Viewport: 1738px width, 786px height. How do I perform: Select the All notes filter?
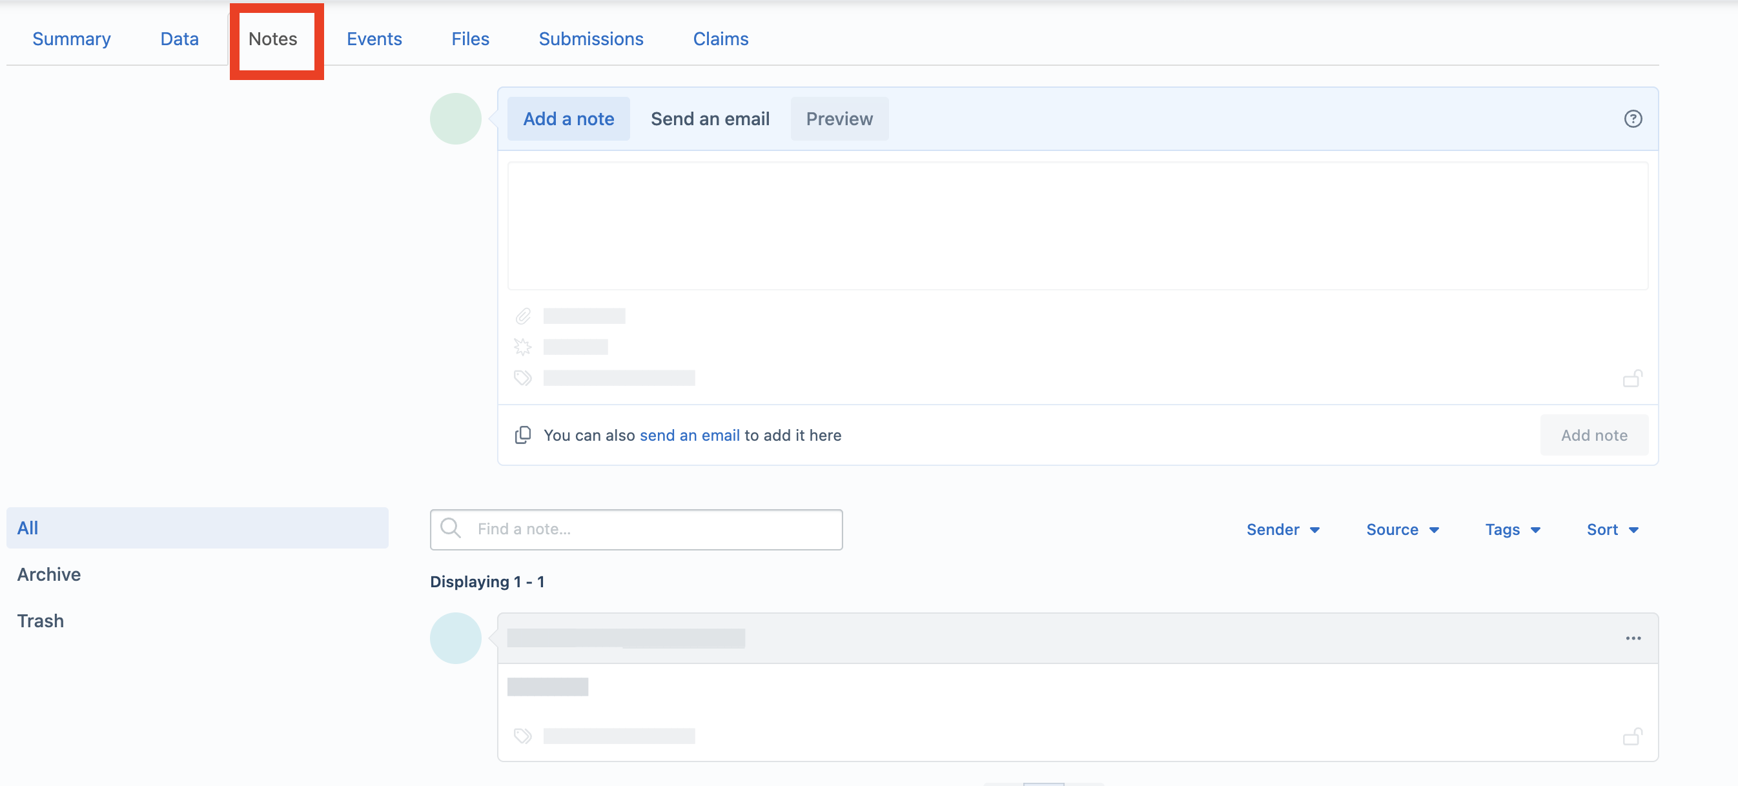[197, 528]
